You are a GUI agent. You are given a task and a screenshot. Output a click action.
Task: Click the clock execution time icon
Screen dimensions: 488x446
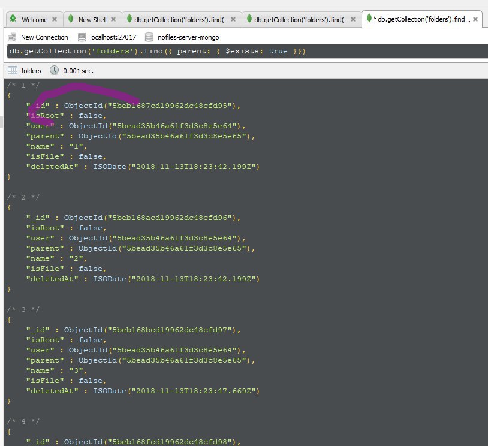coord(54,70)
